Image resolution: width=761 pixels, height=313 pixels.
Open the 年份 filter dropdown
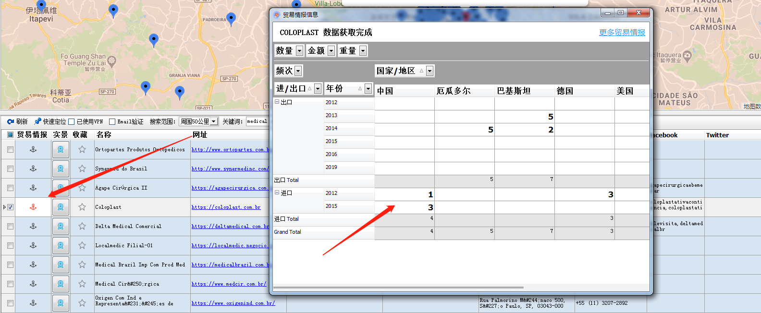coord(368,88)
